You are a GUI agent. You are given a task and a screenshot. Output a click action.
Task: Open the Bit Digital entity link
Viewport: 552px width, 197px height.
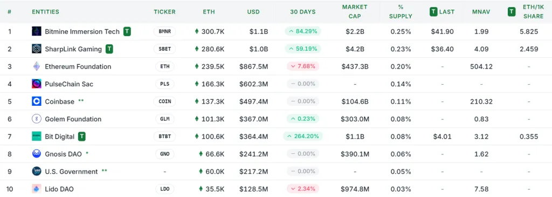click(59, 137)
